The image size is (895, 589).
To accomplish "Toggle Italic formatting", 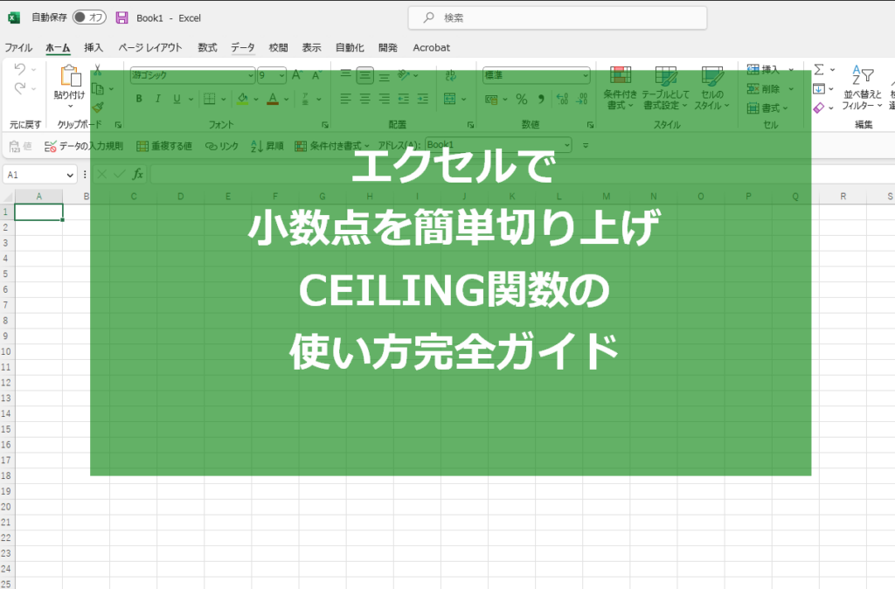I will (x=157, y=99).
